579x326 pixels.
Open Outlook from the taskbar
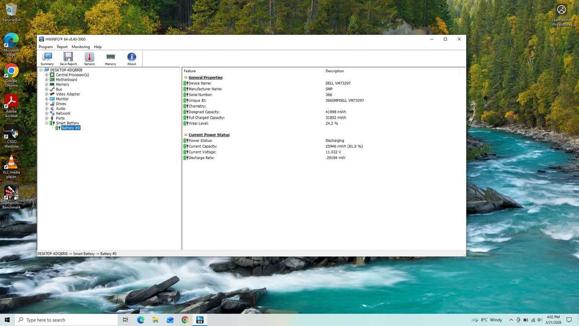pyautogui.click(x=170, y=320)
